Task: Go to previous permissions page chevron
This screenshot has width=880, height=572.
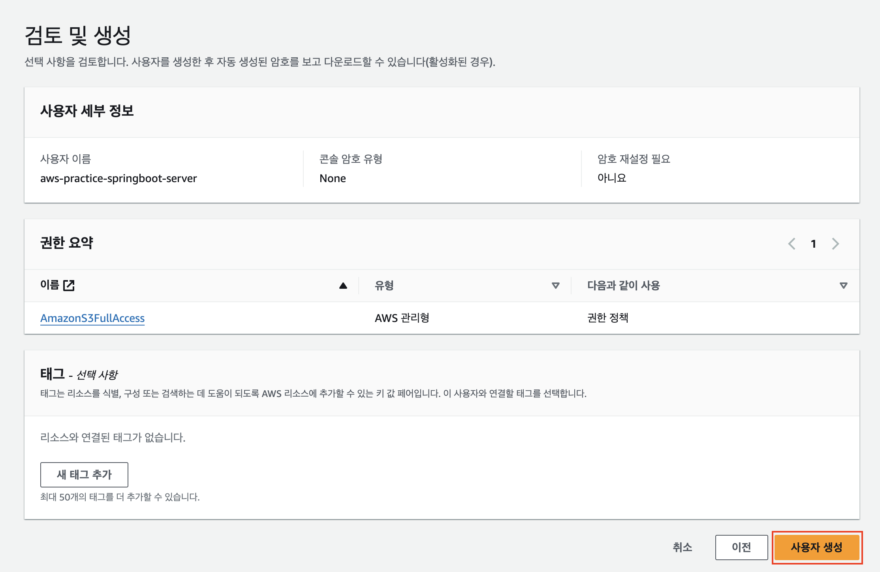Action: pyautogui.click(x=792, y=244)
